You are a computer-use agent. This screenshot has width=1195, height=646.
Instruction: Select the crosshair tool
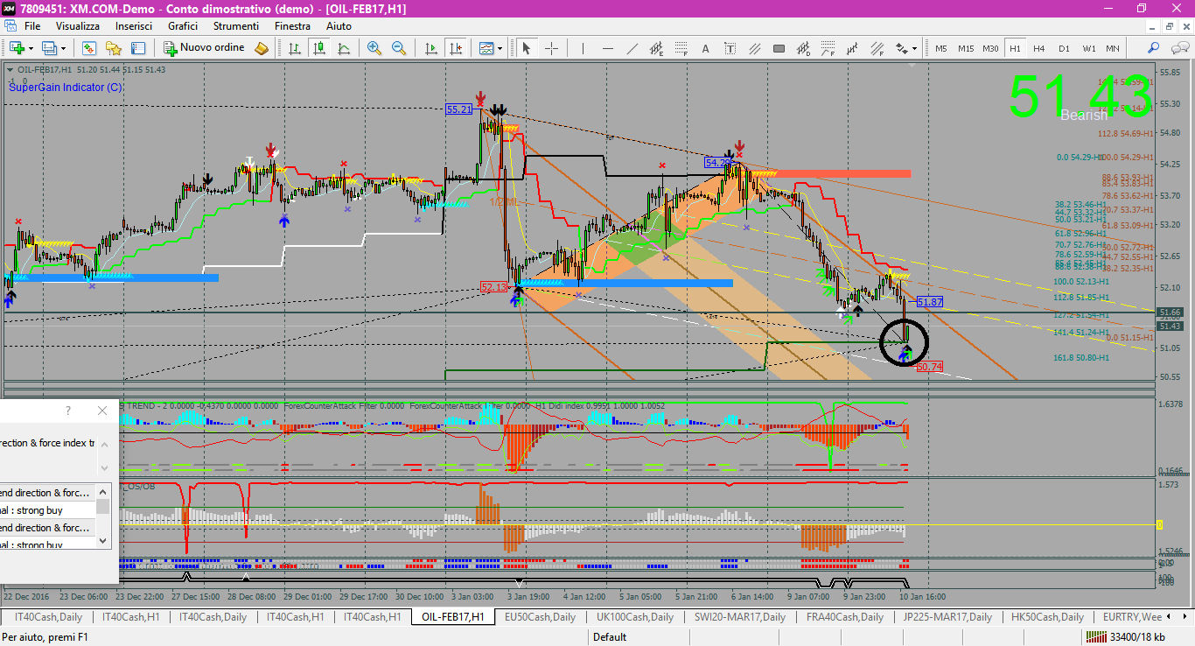(552, 48)
